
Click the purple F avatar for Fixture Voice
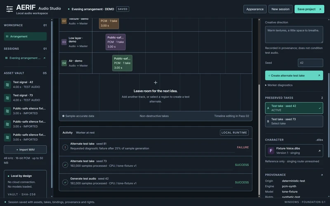pyautogui.click(x=271, y=151)
